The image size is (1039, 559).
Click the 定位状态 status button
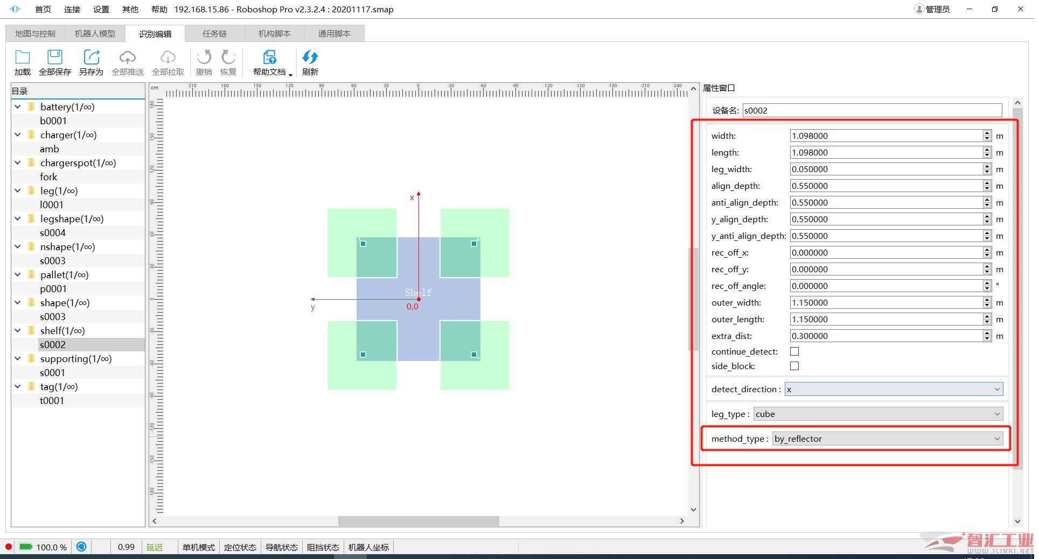[240, 547]
